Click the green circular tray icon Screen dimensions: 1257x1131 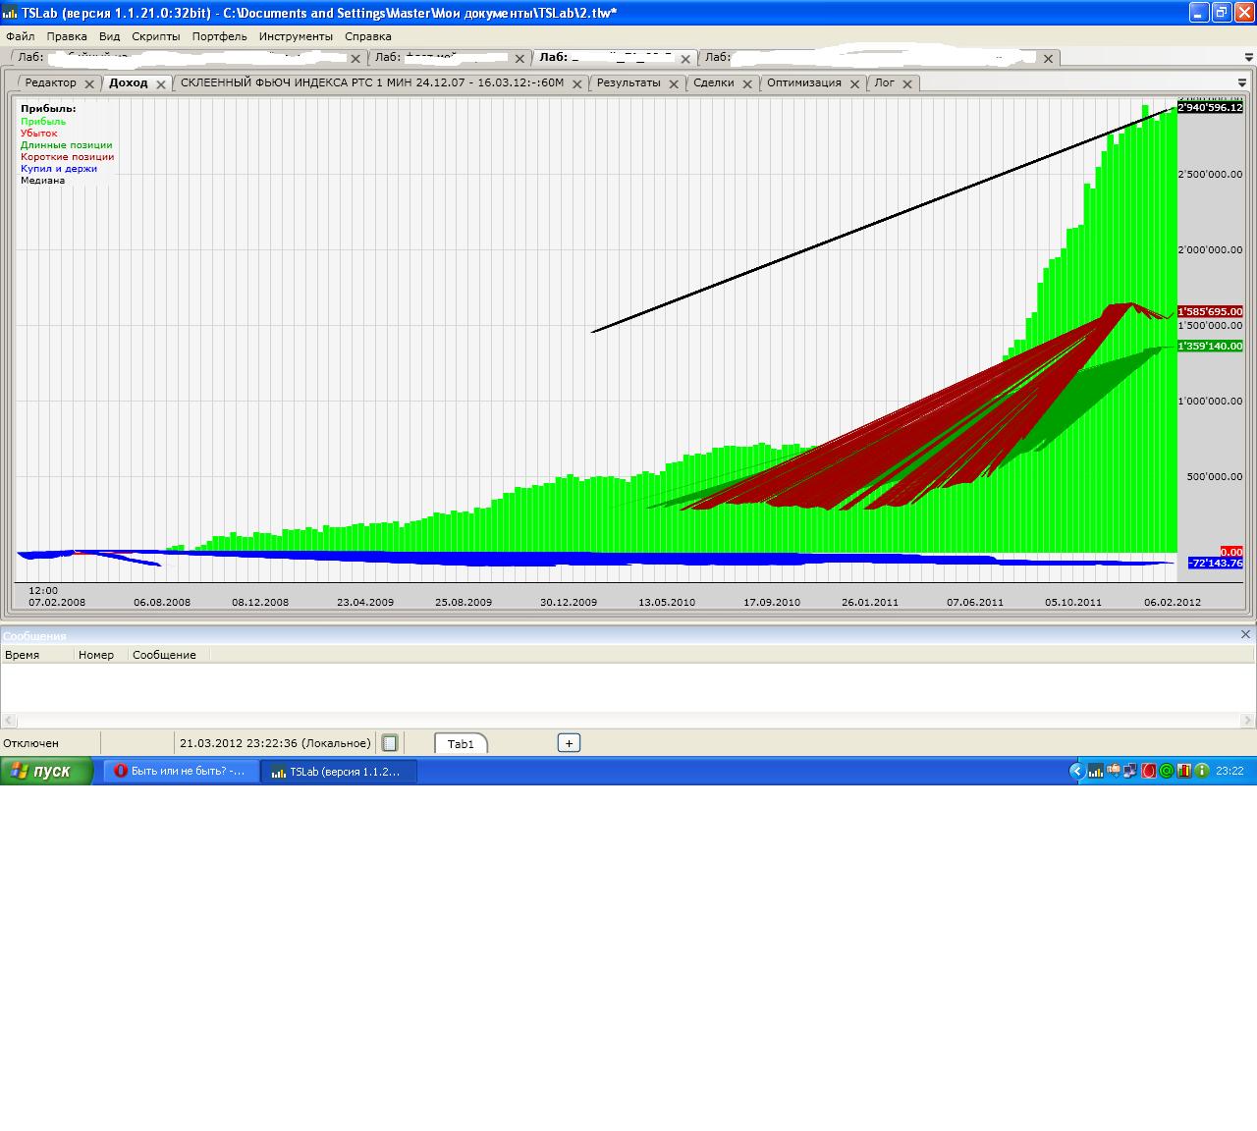(1166, 772)
